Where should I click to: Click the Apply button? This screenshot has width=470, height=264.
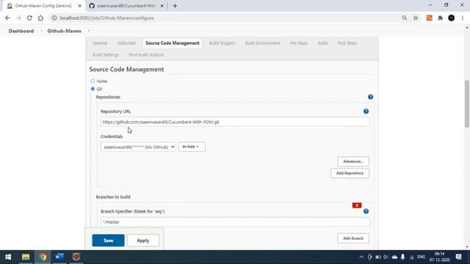(x=143, y=241)
